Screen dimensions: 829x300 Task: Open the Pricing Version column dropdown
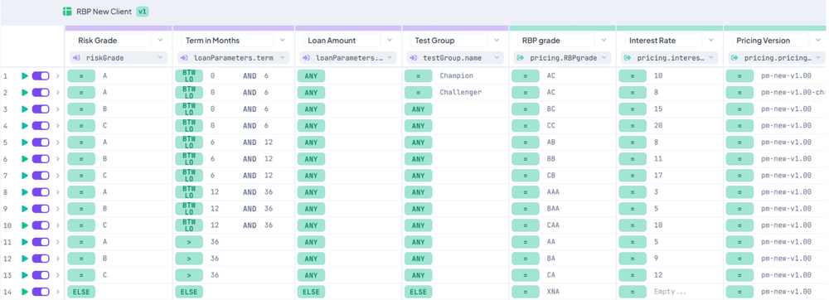[x=818, y=40]
